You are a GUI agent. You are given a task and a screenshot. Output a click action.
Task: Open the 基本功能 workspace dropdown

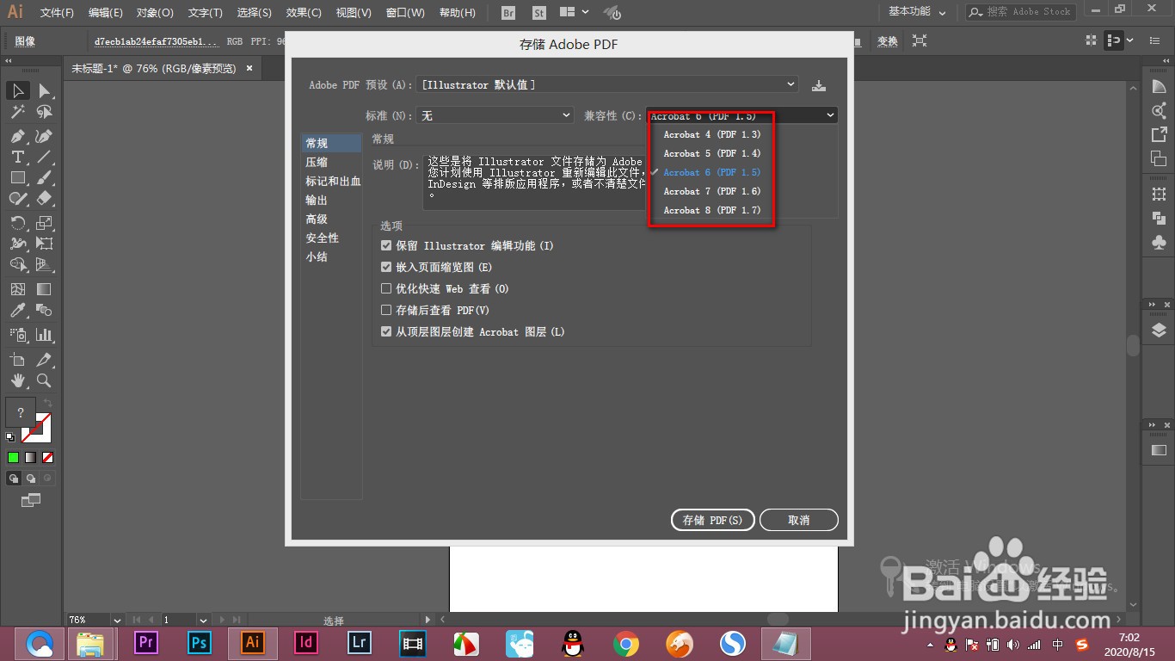click(x=917, y=12)
